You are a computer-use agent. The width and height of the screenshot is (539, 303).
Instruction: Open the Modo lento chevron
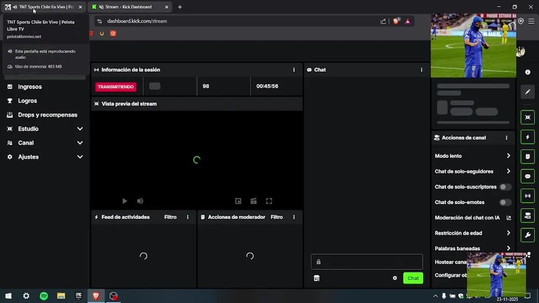[509, 156]
